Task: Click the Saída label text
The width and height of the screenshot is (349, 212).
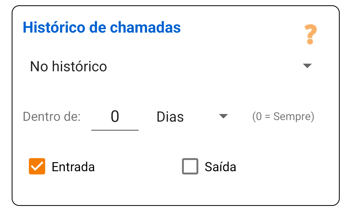Action: pos(220,167)
